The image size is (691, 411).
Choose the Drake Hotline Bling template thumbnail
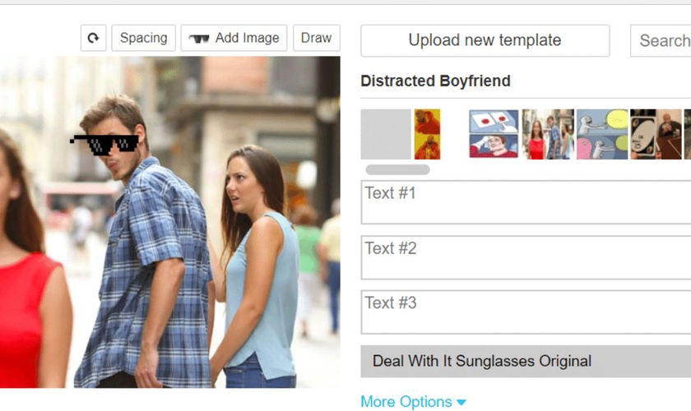click(427, 134)
